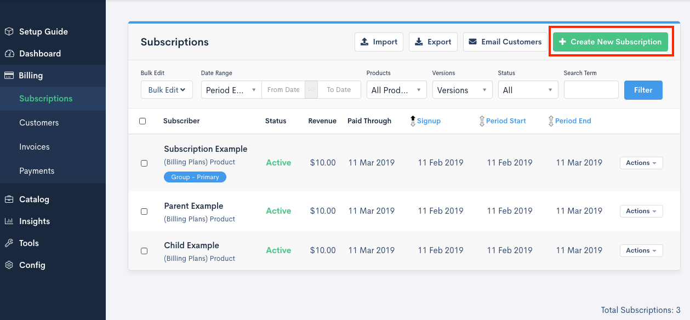Screen dimensions: 690x320
Task: Open Actions dropdown for Parent Example
Action: (x=641, y=211)
